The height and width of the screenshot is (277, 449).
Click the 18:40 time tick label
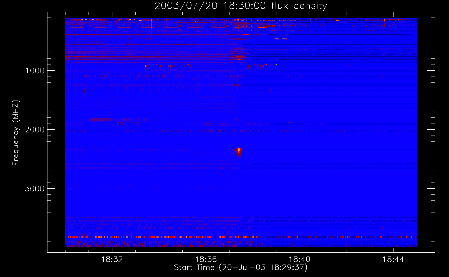click(300, 260)
